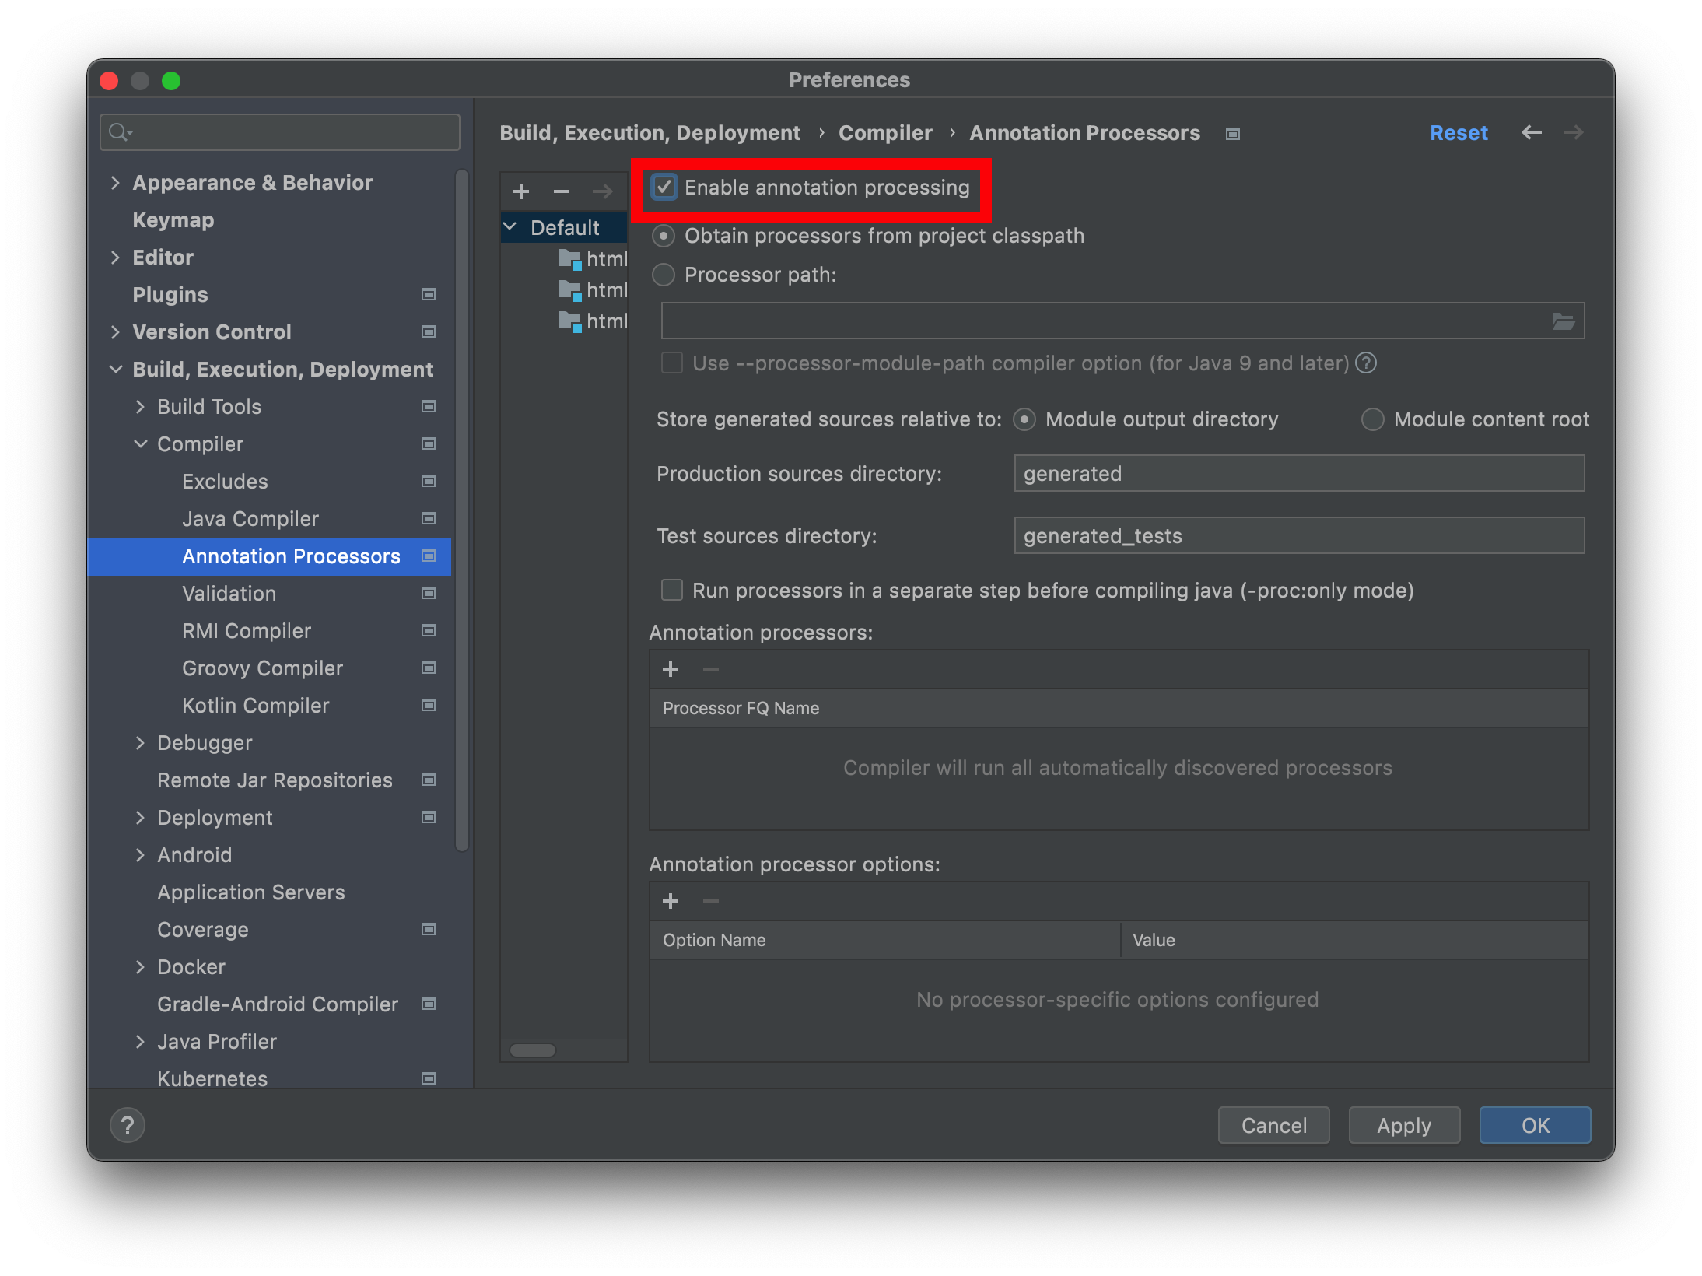Viewport: 1702px width, 1276px height.
Task: Click the back arrow next to Reset
Action: tap(1531, 133)
